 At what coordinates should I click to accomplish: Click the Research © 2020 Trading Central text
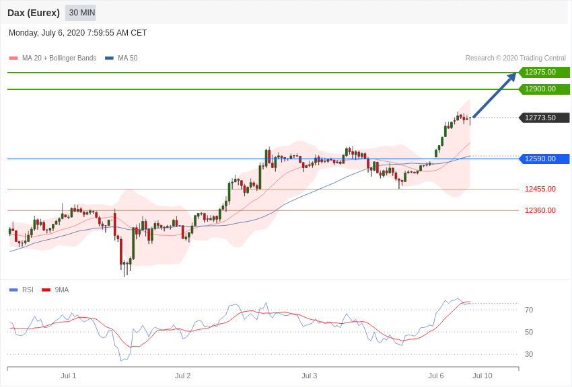click(515, 58)
